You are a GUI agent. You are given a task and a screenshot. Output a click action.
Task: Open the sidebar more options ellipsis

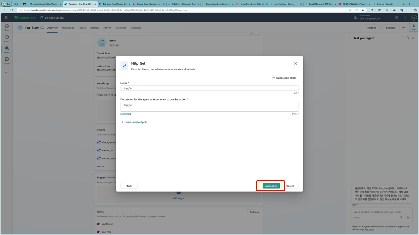[x=7, y=72]
